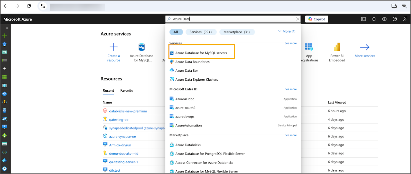Reload the page in the browser
Viewport: 411px width, 174px height.
pos(29,6)
